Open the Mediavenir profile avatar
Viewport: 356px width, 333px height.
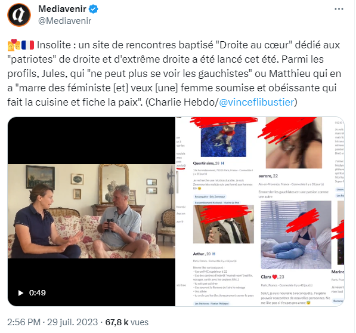(19, 15)
